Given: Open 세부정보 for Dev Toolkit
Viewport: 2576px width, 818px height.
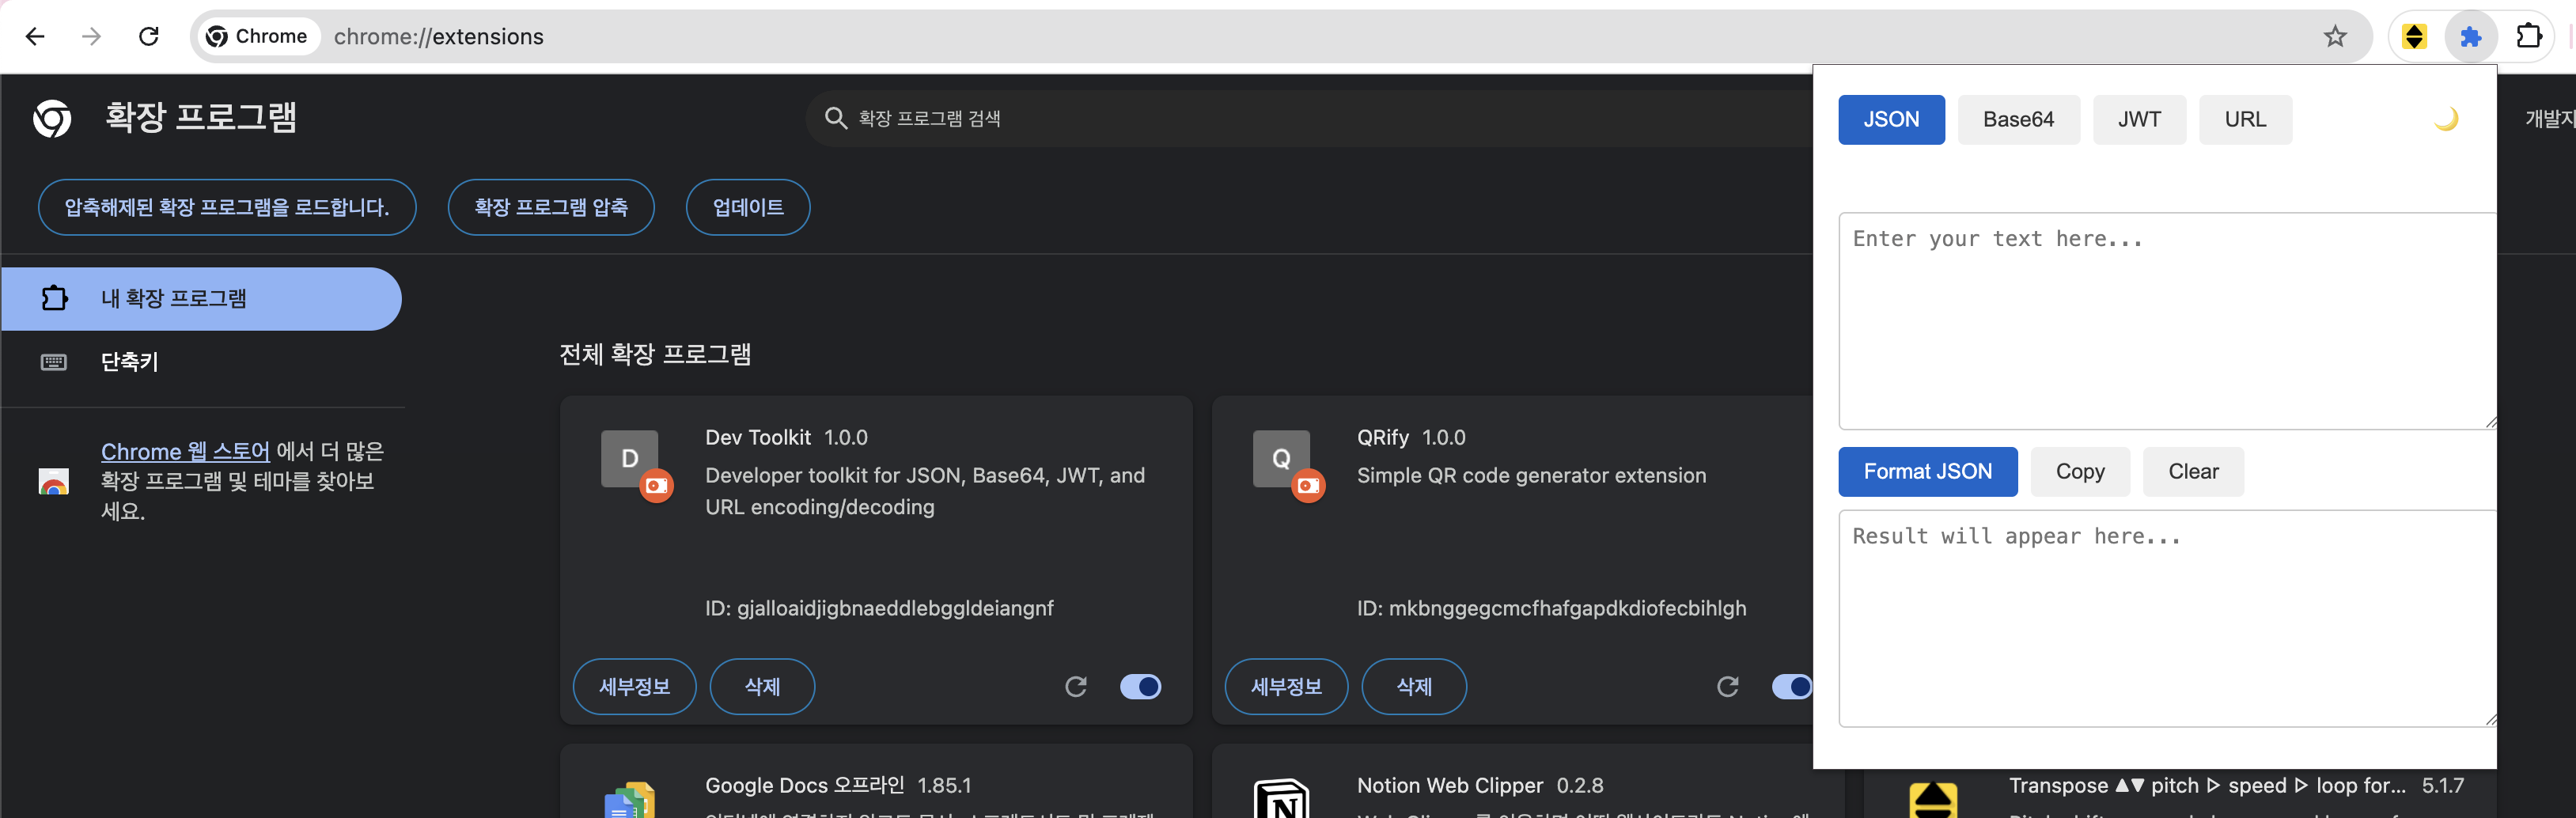Looking at the screenshot, I should click(634, 687).
